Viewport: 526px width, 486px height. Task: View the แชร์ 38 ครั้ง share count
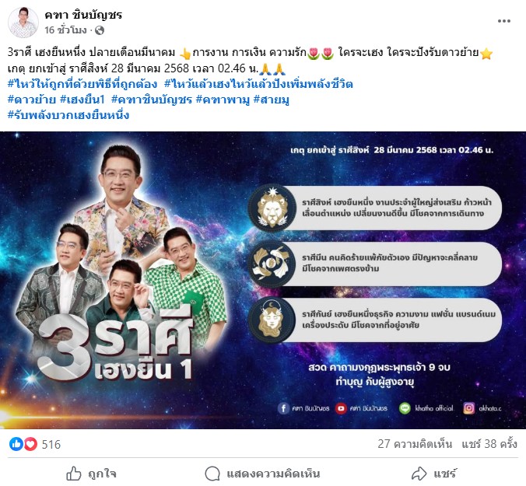489,444
